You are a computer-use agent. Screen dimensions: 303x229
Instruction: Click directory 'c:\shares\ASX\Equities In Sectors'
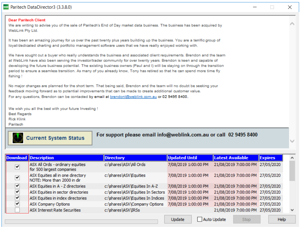click(135, 192)
